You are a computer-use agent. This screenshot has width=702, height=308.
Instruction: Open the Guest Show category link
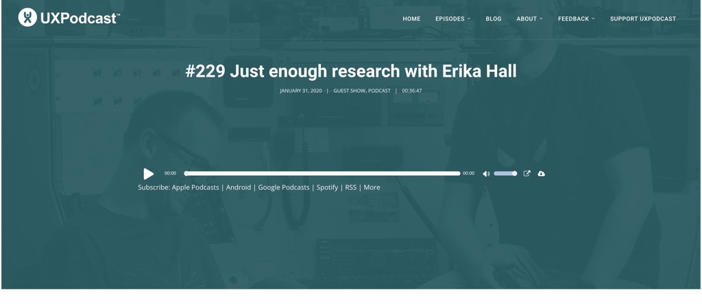349,91
